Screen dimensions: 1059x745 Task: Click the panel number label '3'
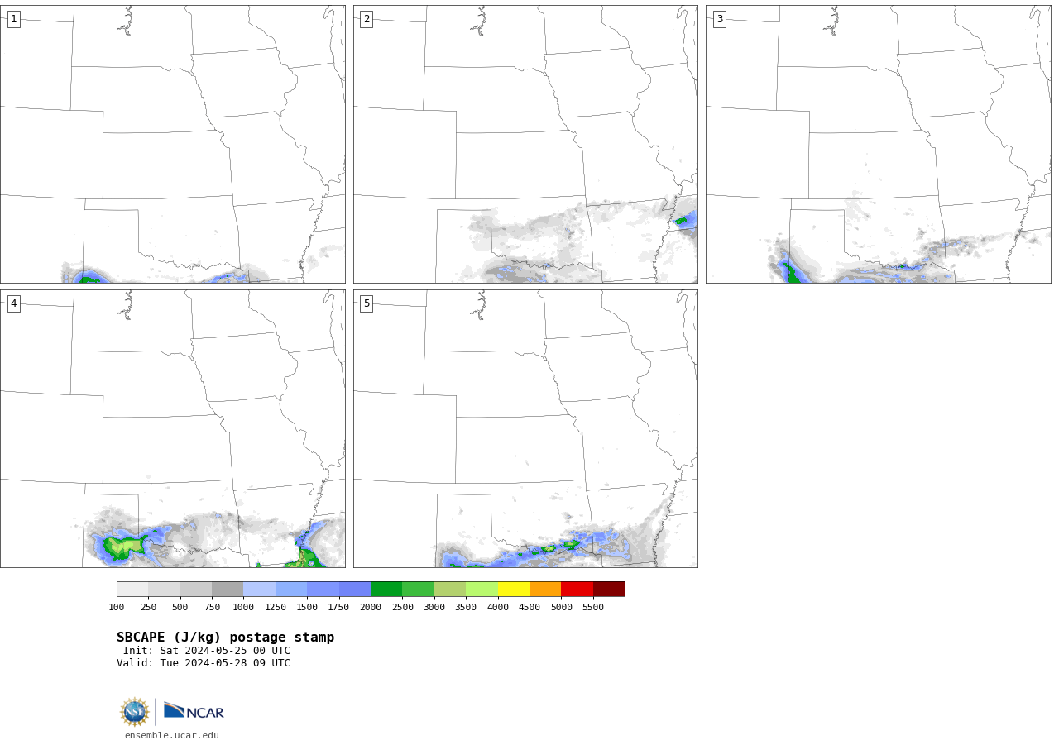point(719,19)
